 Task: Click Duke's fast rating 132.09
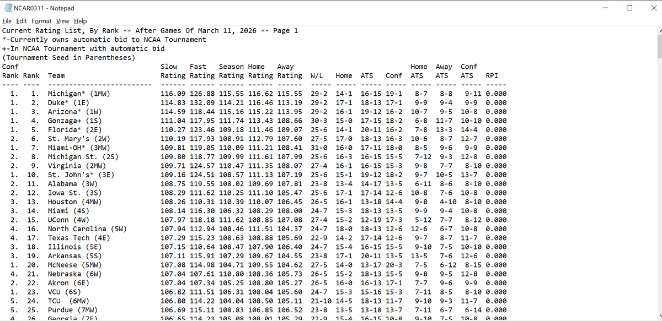point(202,103)
